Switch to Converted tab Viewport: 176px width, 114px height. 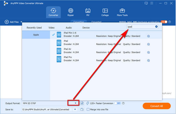coord(96,22)
